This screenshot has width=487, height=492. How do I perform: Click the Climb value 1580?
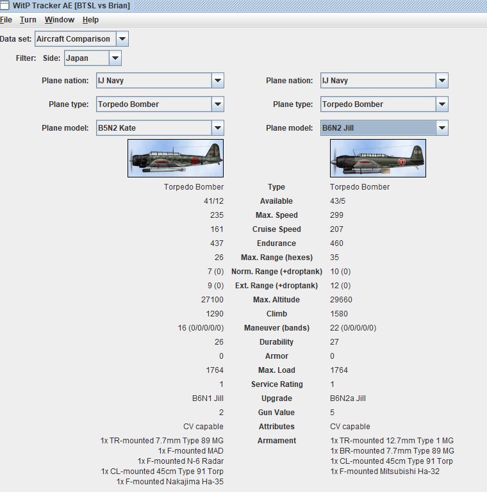(x=339, y=314)
